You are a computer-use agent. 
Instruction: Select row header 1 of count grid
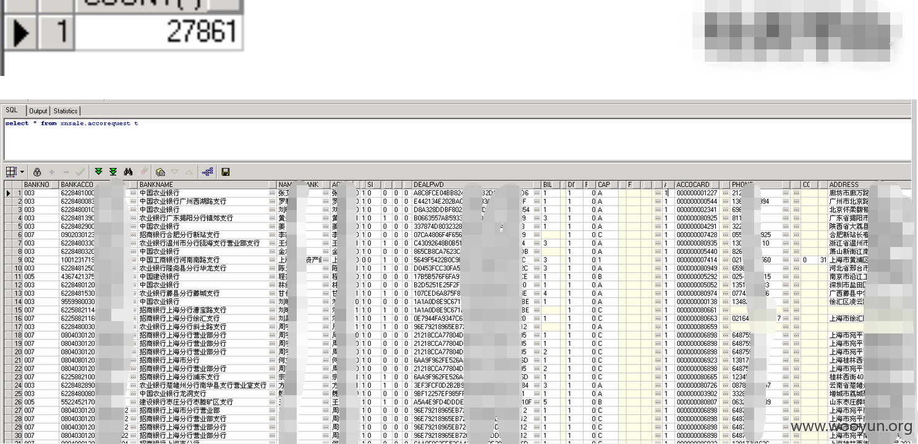57,31
